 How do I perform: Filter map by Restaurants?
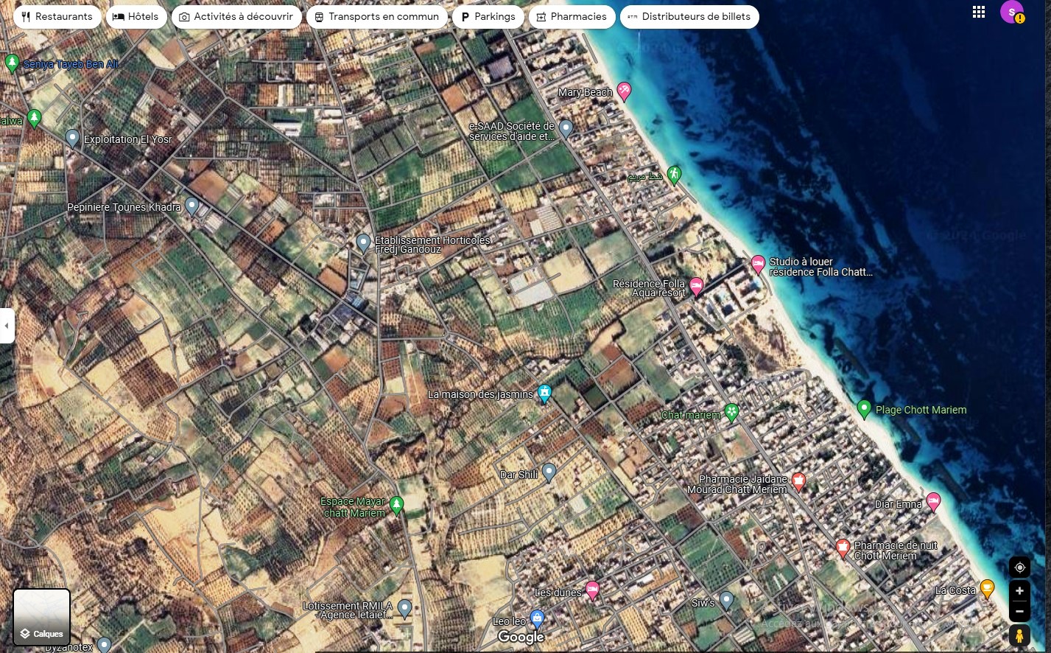coord(57,17)
